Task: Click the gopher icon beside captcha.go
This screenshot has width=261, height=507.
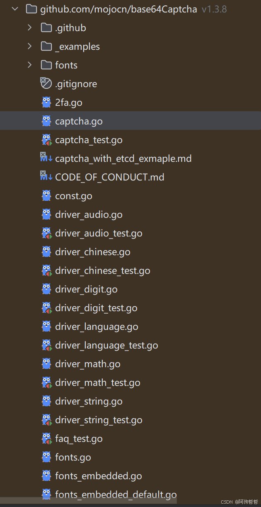Action: (x=46, y=121)
